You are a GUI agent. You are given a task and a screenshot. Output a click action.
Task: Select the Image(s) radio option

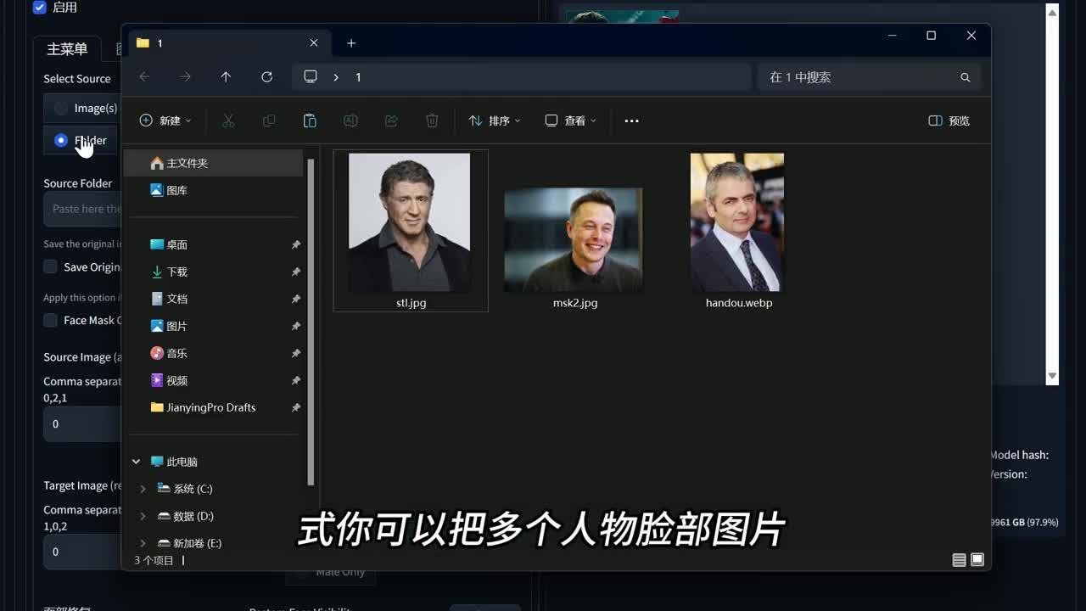point(61,108)
